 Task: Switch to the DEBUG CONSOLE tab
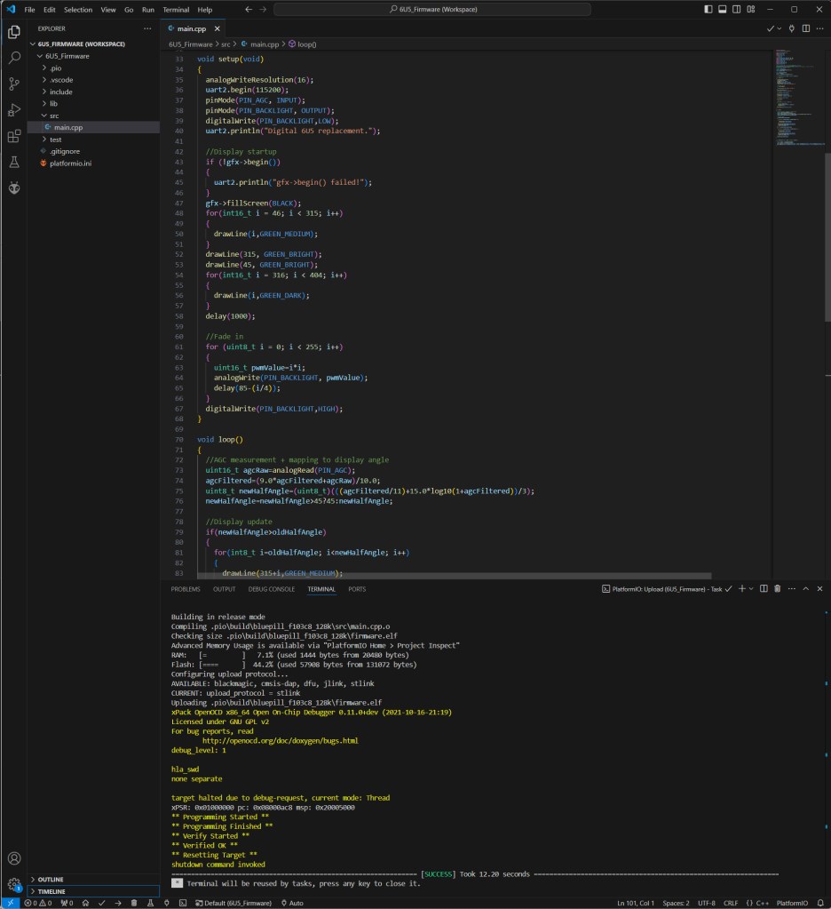(x=271, y=589)
